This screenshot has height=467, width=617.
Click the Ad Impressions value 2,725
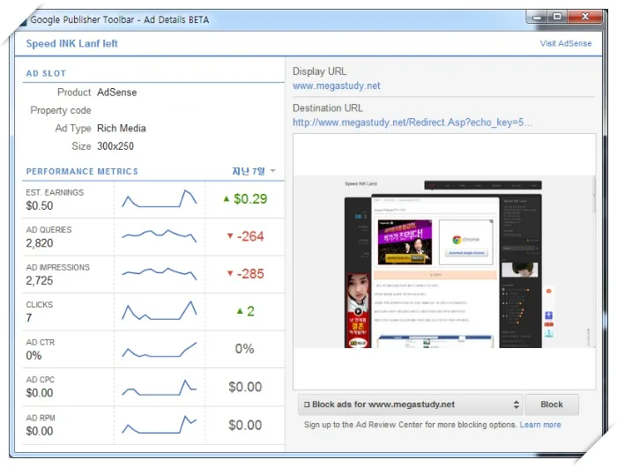40,280
